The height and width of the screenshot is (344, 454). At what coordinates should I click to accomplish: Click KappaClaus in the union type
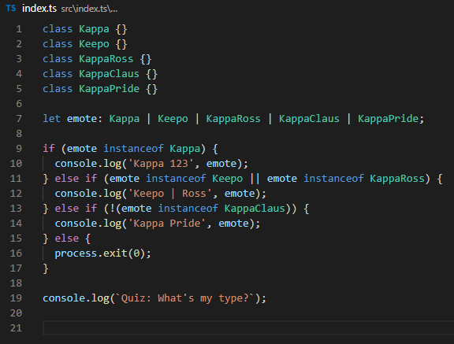(309, 119)
